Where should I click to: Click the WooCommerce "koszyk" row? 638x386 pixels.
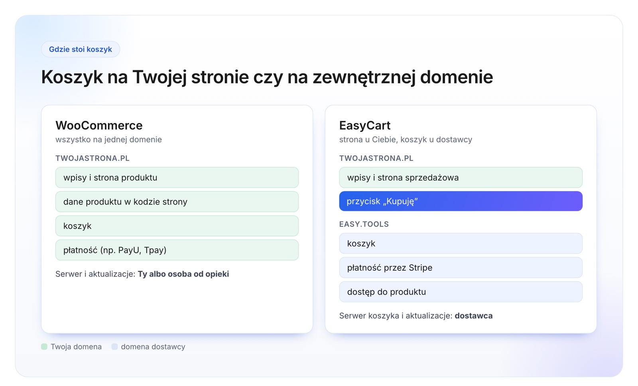(x=177, y=226)
